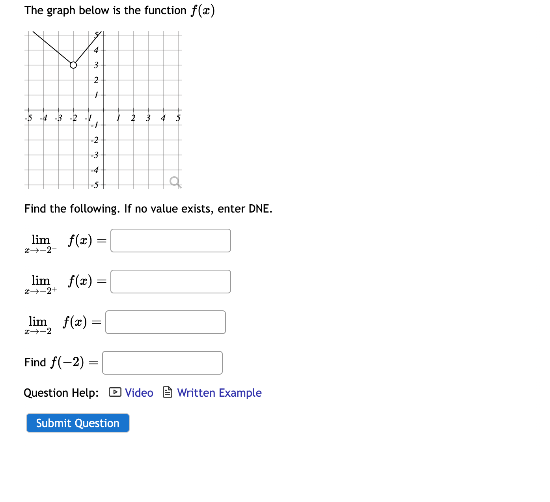This screenshot has width=550, height=502.
Task: Click the f(-2) answer box
Action: (162, 362)
